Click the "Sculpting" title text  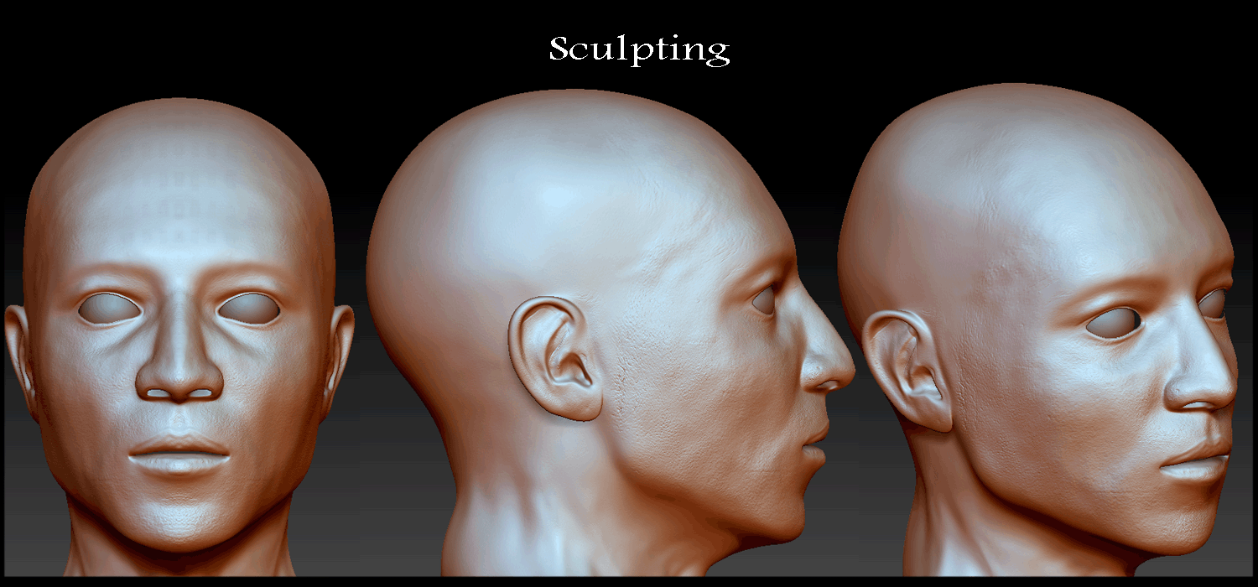click(639, 49)
